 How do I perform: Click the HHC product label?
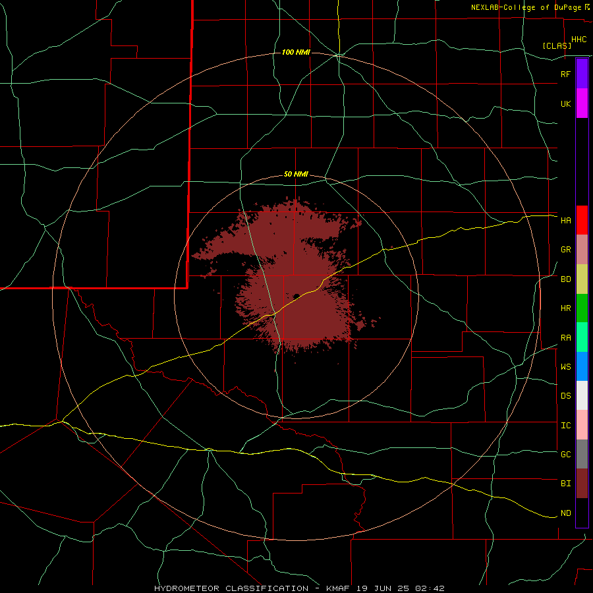[579, 40]
